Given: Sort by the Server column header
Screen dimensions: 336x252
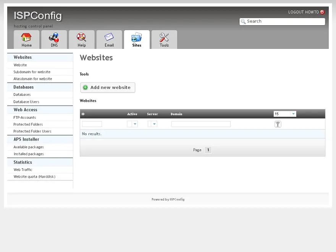Looking at the screenshot, I should 152,114.
